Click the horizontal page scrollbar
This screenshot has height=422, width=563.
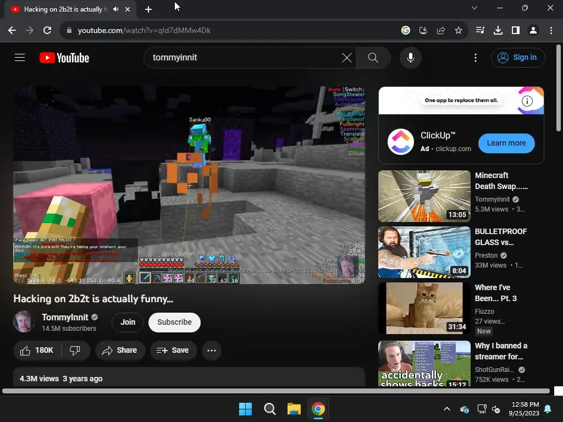[276, 391]
